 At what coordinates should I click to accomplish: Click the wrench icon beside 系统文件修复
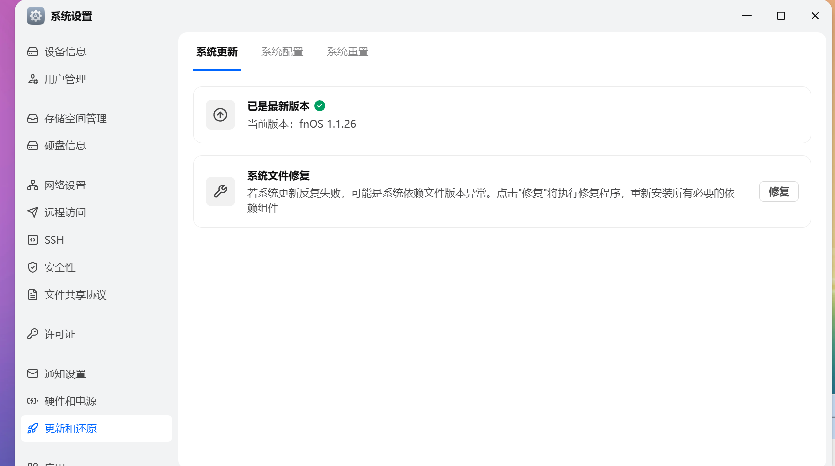(220, 191)
